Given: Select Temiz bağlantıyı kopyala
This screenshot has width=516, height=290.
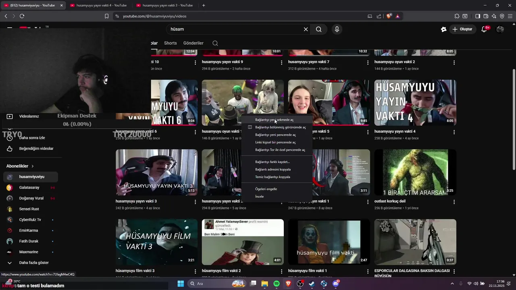Looking at the screenshot, I should click(277, 177).
